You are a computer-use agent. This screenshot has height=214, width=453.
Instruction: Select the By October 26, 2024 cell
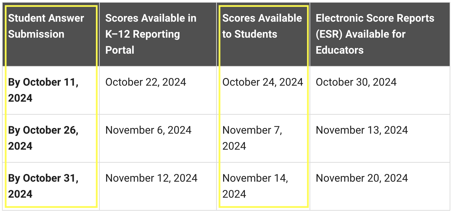click(43, 138)
